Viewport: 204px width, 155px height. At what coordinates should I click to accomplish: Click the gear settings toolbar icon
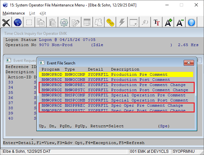click(x=64, y=22)
